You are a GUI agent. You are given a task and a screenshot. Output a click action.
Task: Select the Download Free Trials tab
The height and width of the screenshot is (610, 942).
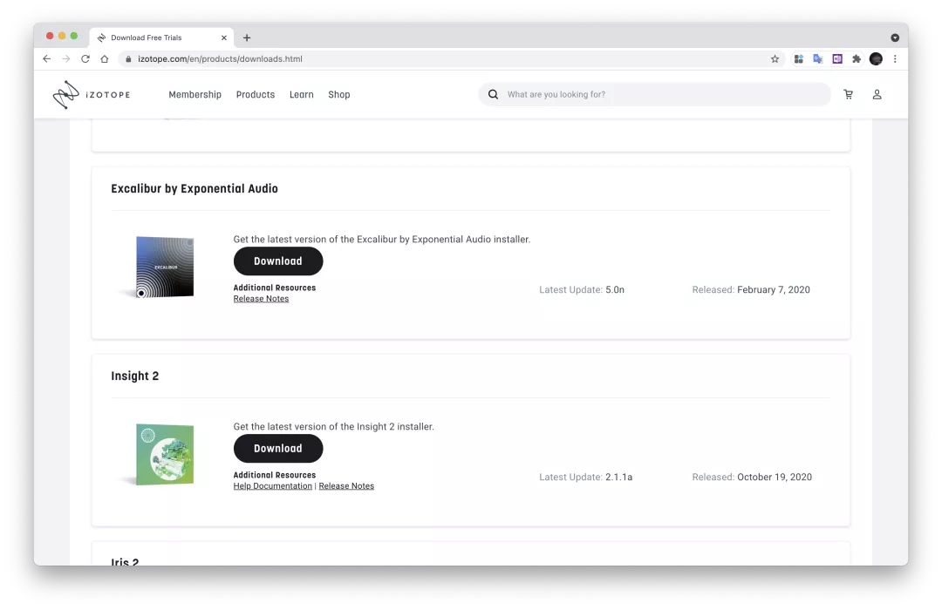[161, 37]
